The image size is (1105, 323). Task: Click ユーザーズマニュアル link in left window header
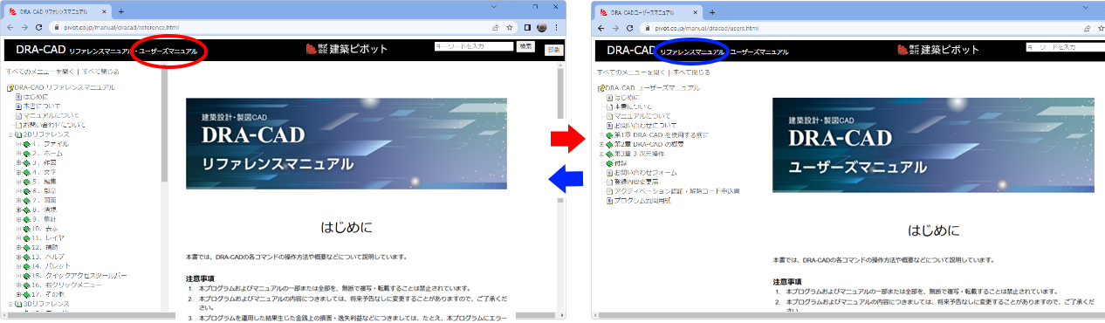click(x=168, y=52)
